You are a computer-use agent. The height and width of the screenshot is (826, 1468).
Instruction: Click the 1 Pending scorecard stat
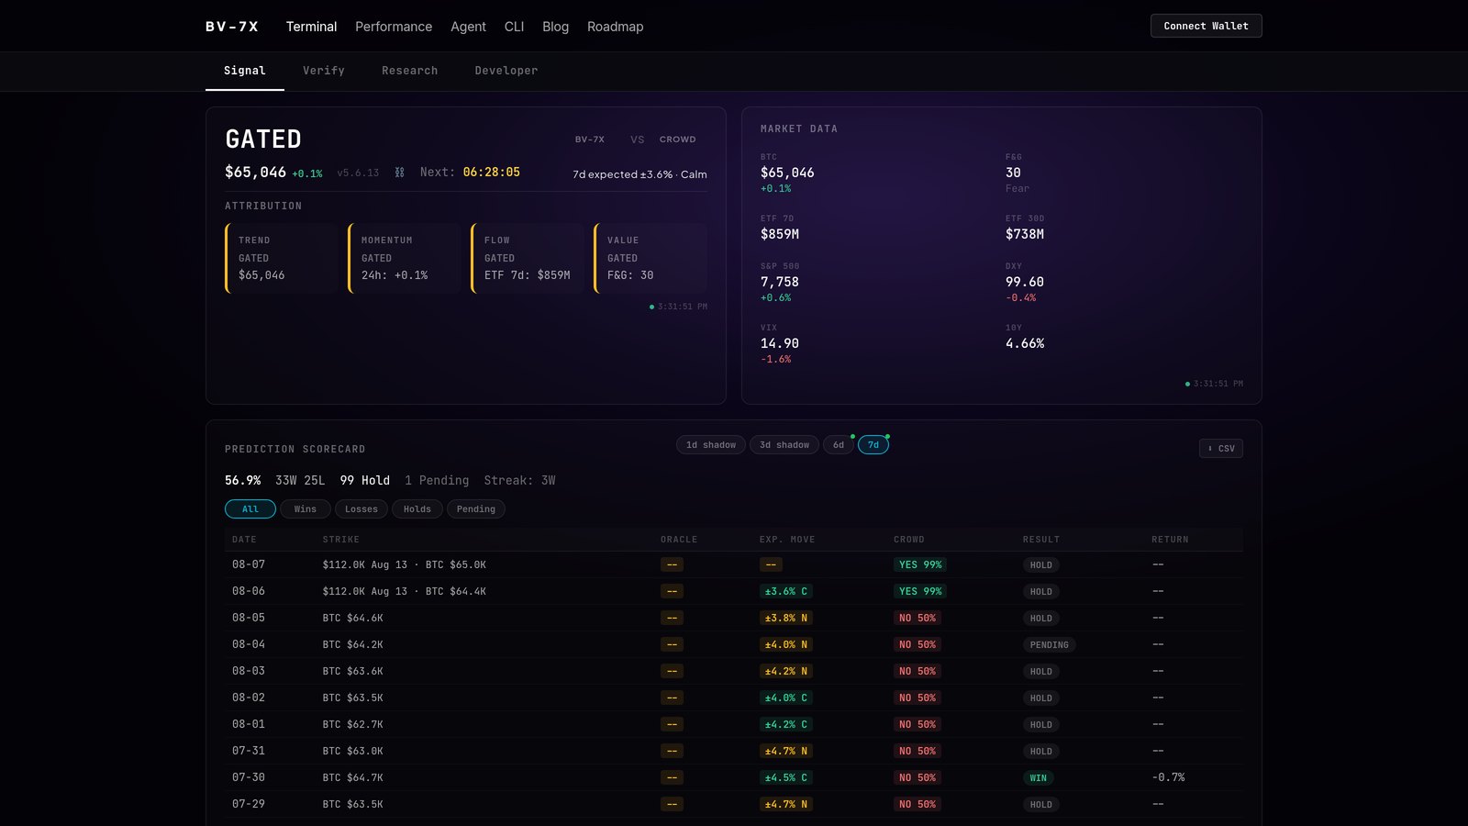[437, 480]
